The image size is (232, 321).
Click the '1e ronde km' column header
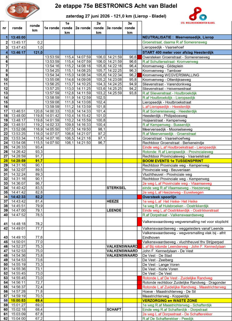[x=67, y=28]
